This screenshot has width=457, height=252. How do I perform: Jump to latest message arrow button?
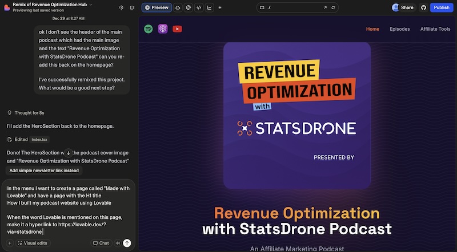(68, 153)
